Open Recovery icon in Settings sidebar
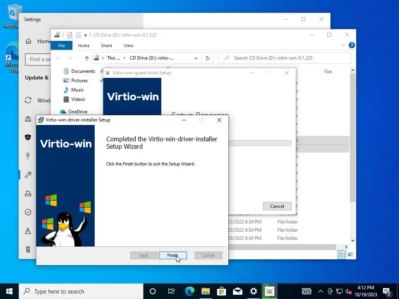This screenshot has width=399, height=299. [x=28, y=193]
